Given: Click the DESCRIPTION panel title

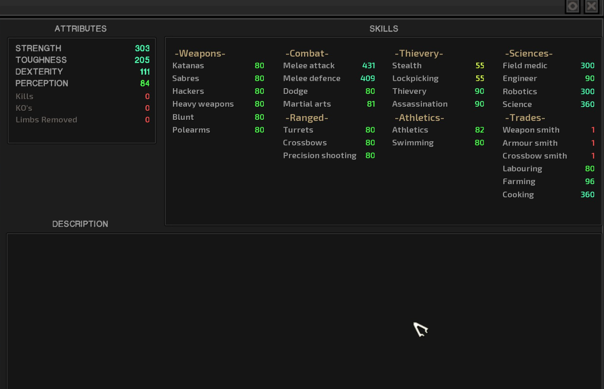Looking at the screenshot, I should tap(80, 224).
